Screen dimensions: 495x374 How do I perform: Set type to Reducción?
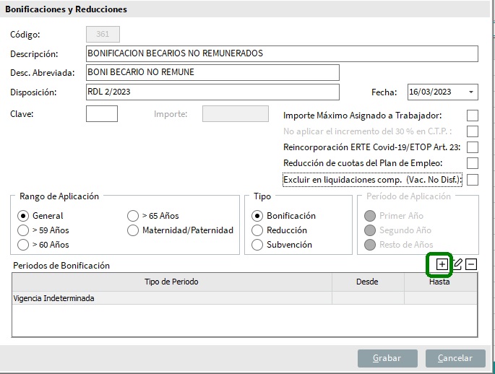tap(257, 230)
